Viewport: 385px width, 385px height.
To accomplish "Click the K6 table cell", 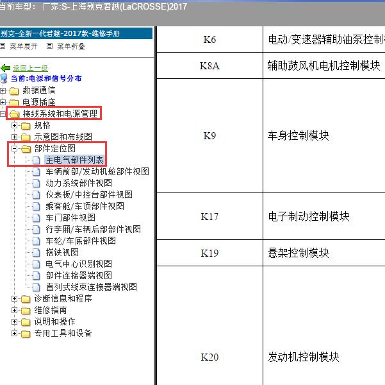I will [209, 39].
